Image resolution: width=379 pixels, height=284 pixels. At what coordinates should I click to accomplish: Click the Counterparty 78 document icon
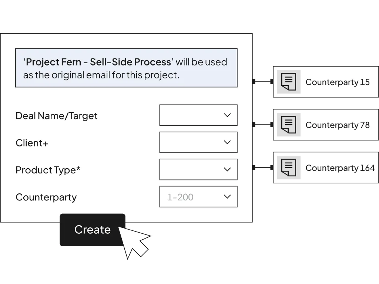(x=289, y=125)
